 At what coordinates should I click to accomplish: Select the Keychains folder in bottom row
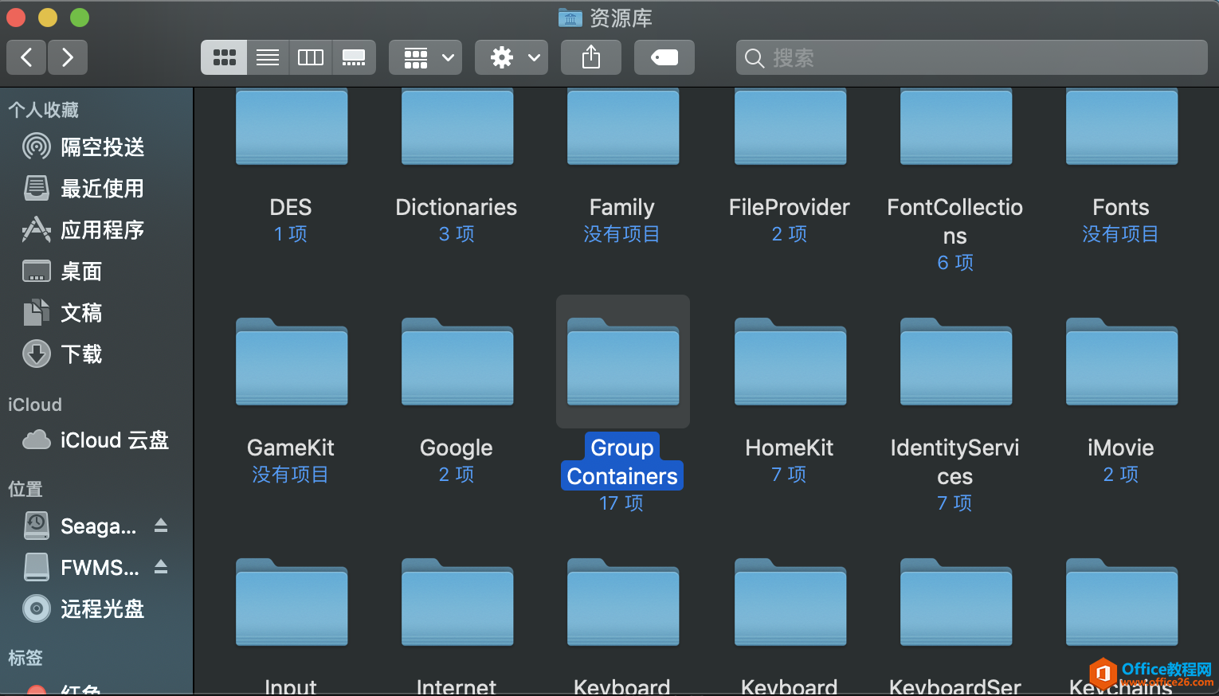1122,603
